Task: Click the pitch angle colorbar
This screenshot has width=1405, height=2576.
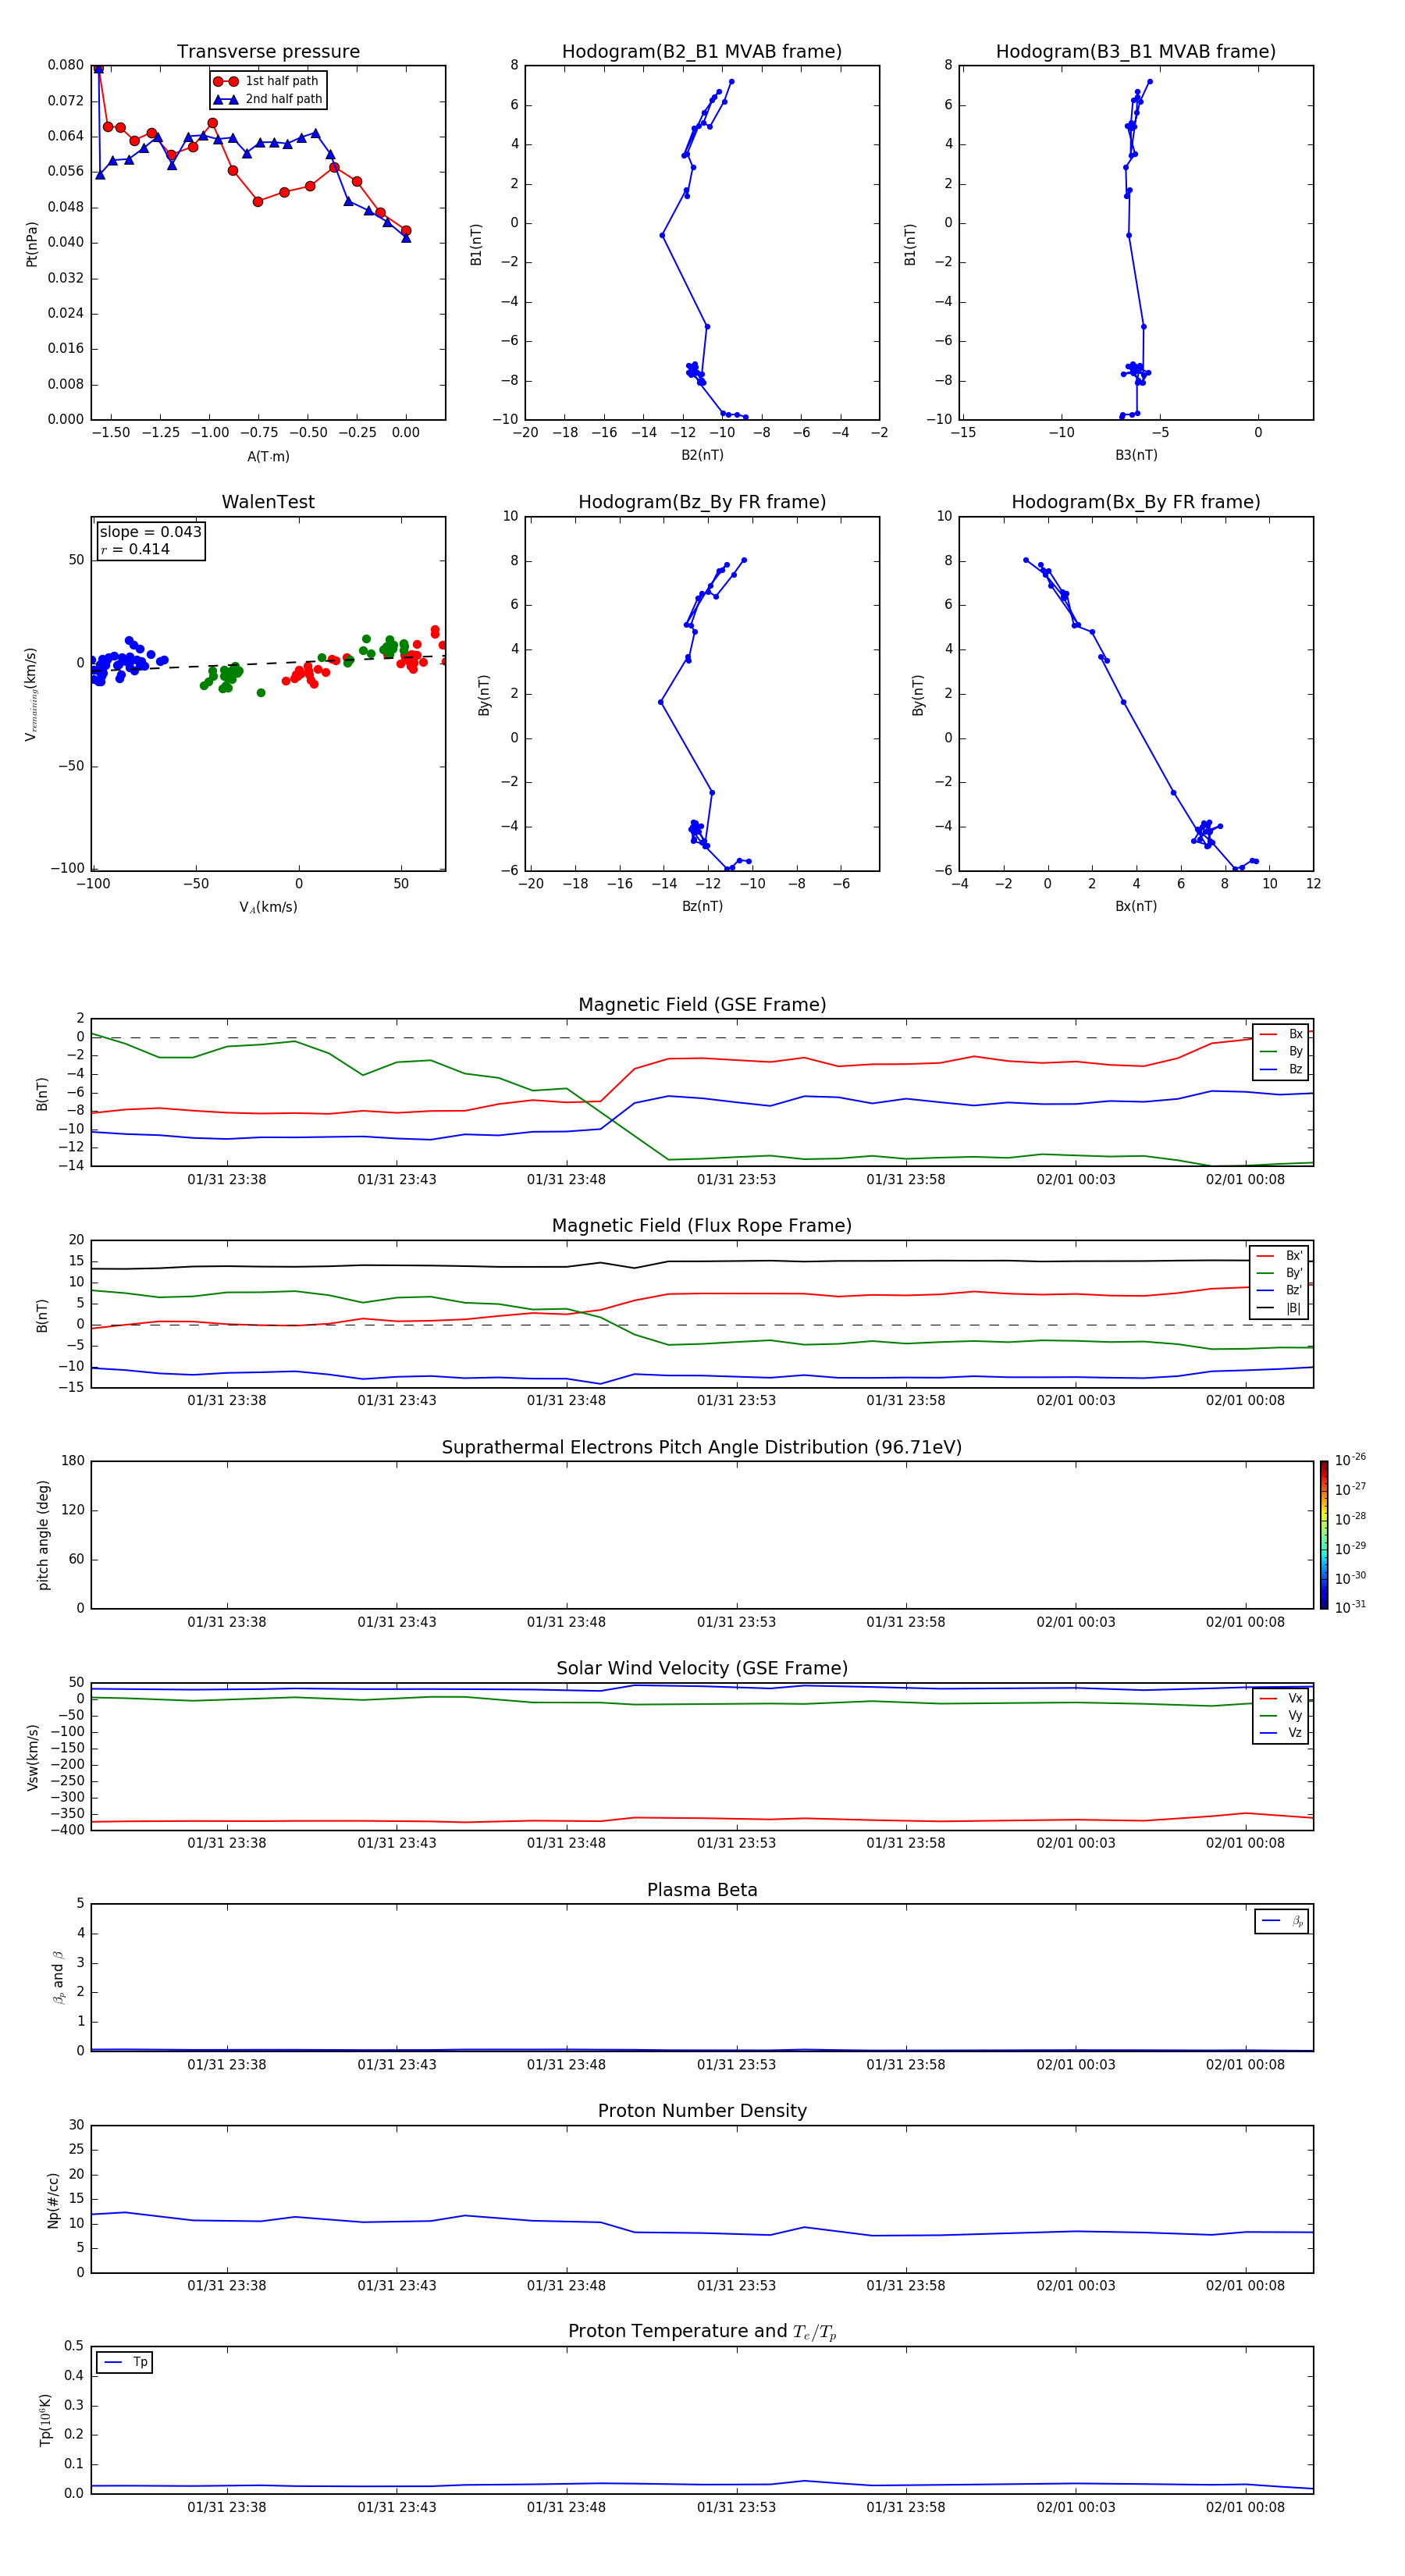Action: 1323,1535
